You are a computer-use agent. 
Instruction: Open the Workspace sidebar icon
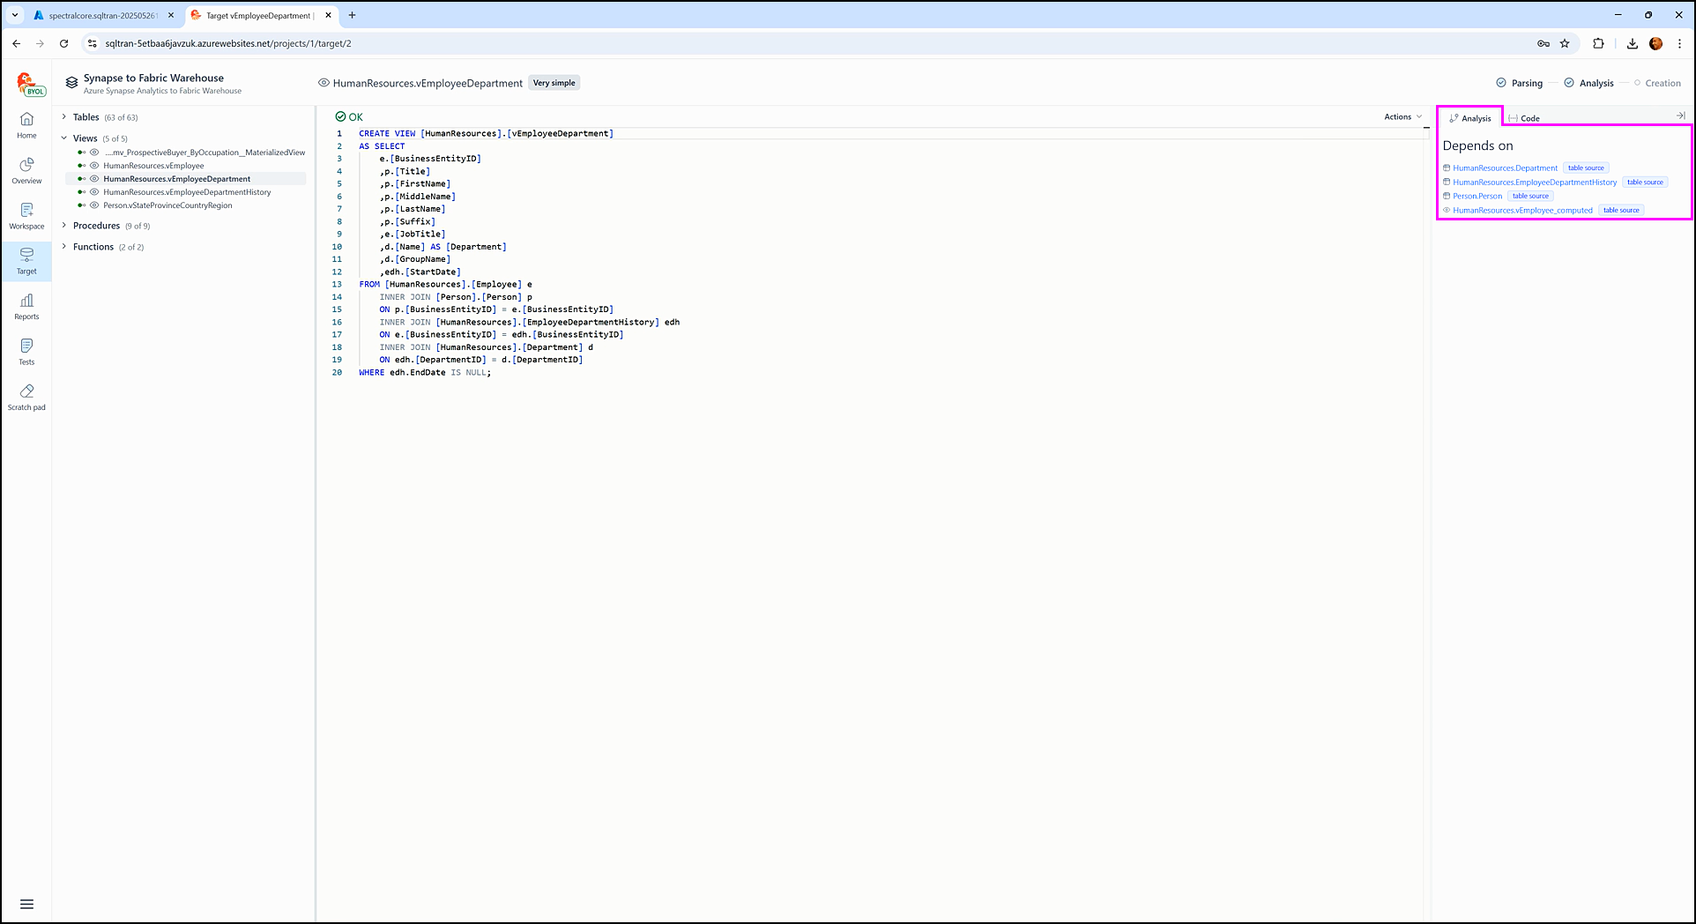pos(26,211)
